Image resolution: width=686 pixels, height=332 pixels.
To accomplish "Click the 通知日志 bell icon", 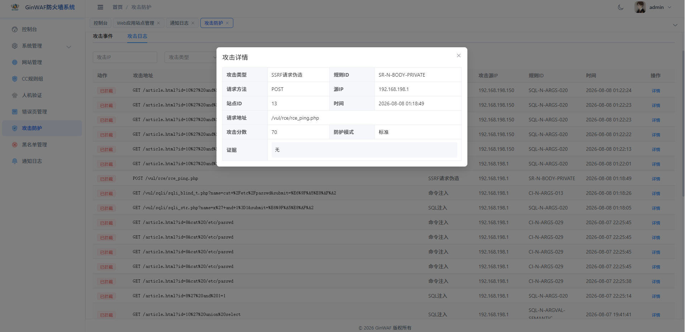I will 15,161.
